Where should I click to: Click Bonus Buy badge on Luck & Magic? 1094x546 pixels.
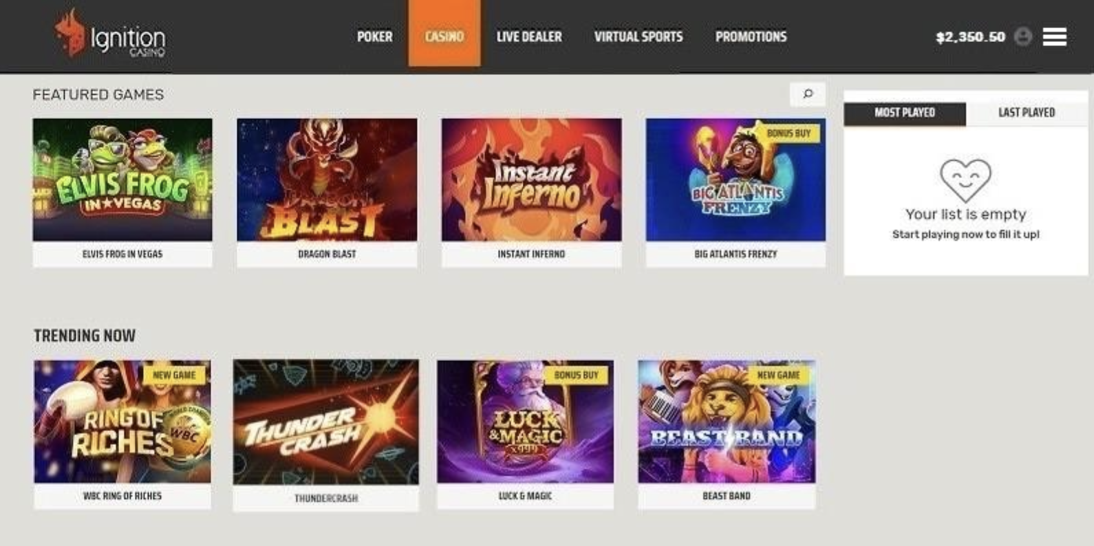point(576,375)
